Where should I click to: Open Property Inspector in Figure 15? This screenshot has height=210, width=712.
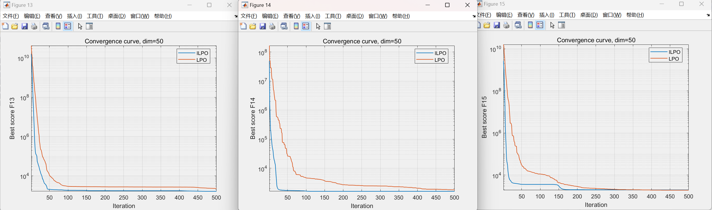(562, 25)
